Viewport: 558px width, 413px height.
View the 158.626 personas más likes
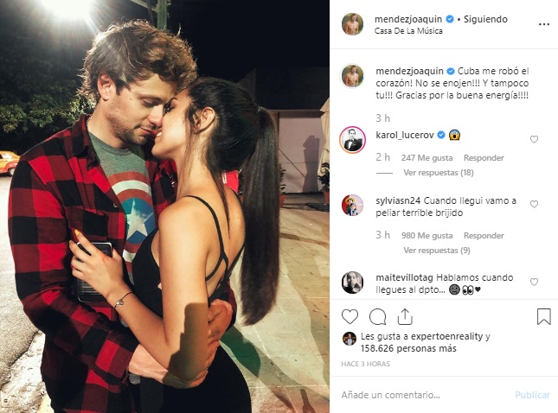408,349
